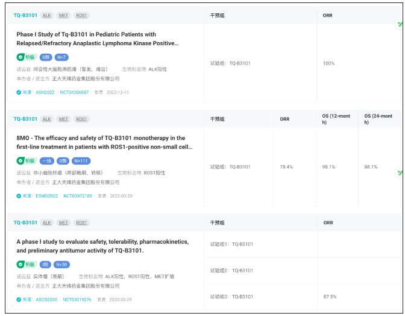The image size is (405, 316).
Task: Click the 来源 checkmark icon beside ESMO2022
Action: 19,196
